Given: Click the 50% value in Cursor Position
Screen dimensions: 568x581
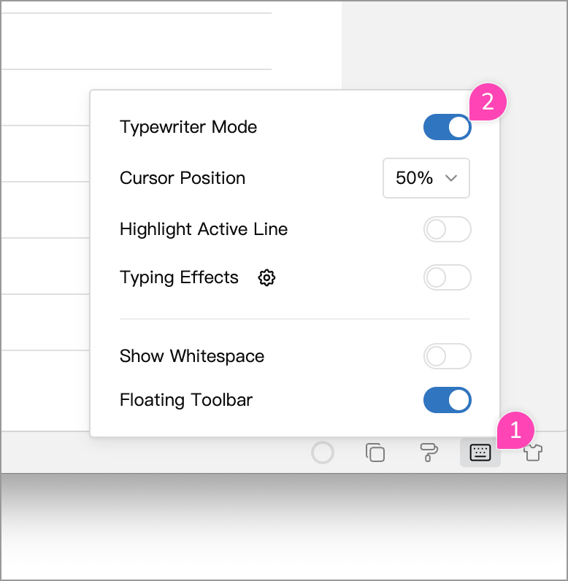Looking at the screenshot, I should coord(414,178).
